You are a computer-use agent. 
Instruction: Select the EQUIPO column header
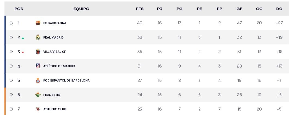(x=81, y=9)
